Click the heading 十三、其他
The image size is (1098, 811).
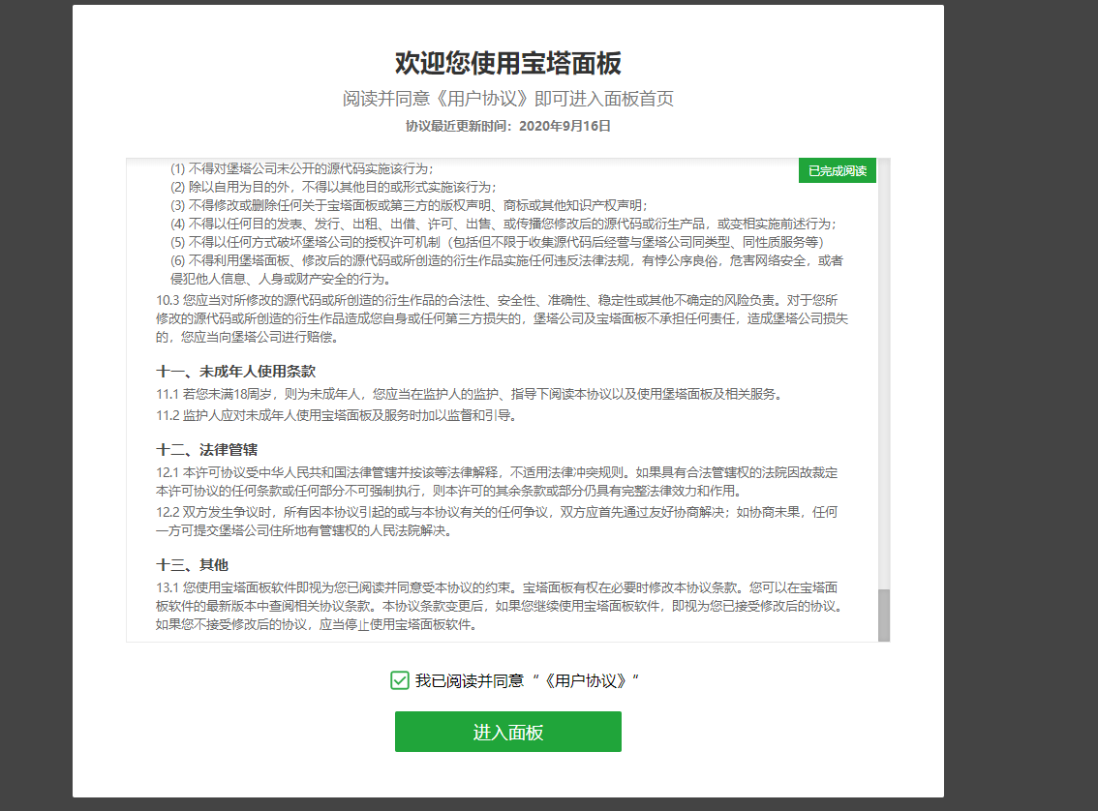click(192, 564)
